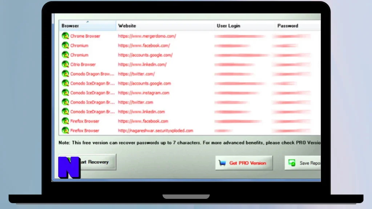Screen dimensions: 372x209
Task: Click the https://www.mergerdomo.com/ entry
Action: pos(147,36)
